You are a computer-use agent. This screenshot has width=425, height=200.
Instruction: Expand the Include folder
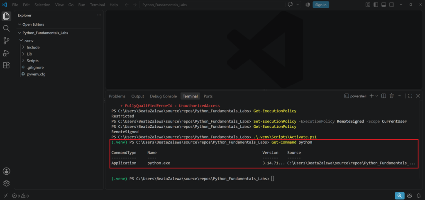coord(23,47)
